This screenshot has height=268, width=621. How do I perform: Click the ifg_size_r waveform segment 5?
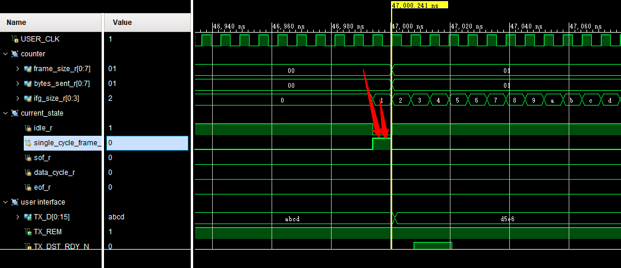[458, 100]
